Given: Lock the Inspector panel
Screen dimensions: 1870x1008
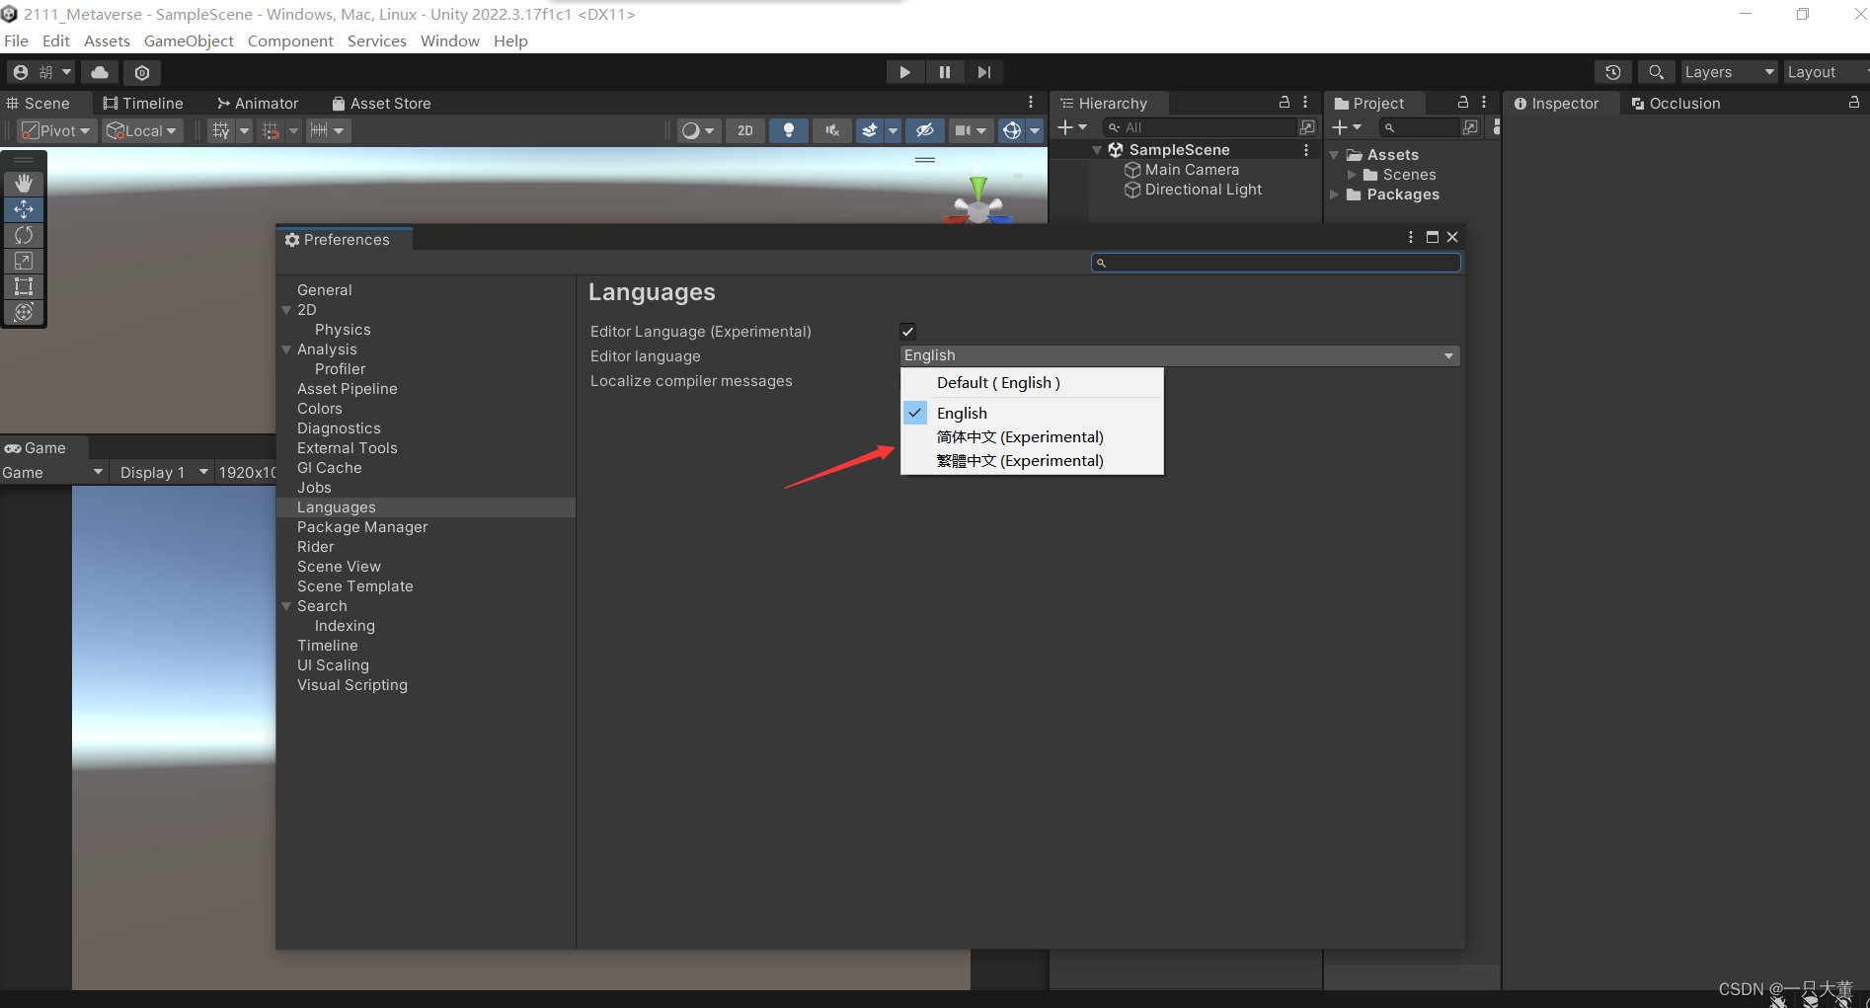Looking at the screenshot, I should (x=1854, y=103).
